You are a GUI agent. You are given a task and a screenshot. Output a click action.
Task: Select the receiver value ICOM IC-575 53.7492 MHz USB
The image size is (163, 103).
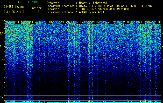(x=104, y=9)
